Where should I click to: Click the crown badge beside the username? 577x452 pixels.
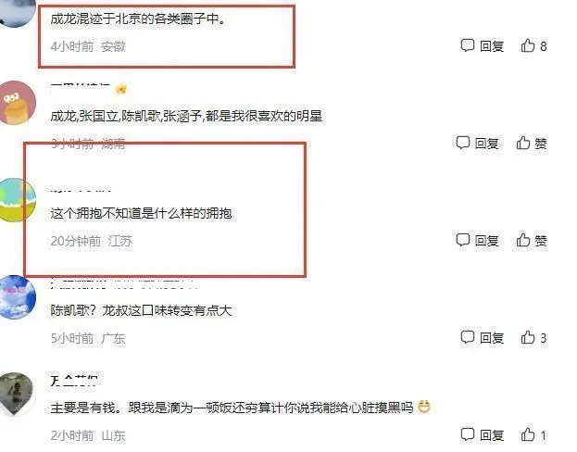coord(121,89)
